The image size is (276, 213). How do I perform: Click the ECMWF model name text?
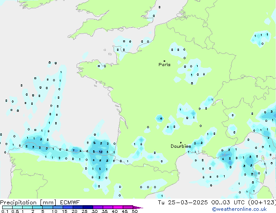coord(70,203)
